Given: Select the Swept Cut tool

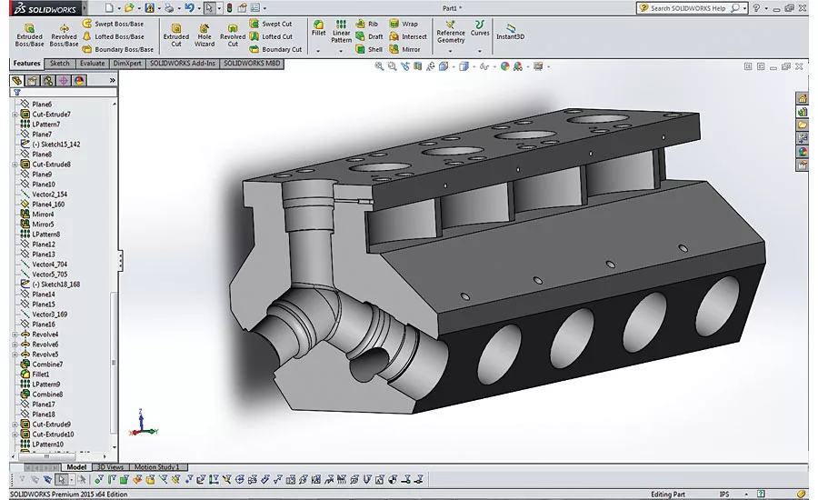Looking at the screenshot, I should [x=271, y=24].
